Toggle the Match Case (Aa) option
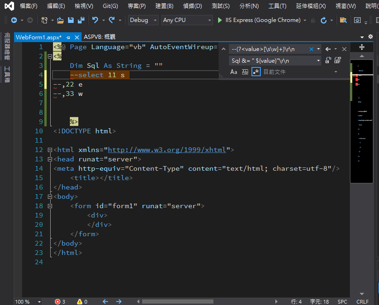Screen dimensions: 379x305 (234, 72)
